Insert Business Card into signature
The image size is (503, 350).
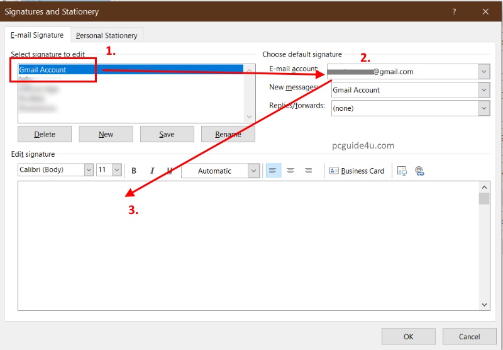(357, 171)
